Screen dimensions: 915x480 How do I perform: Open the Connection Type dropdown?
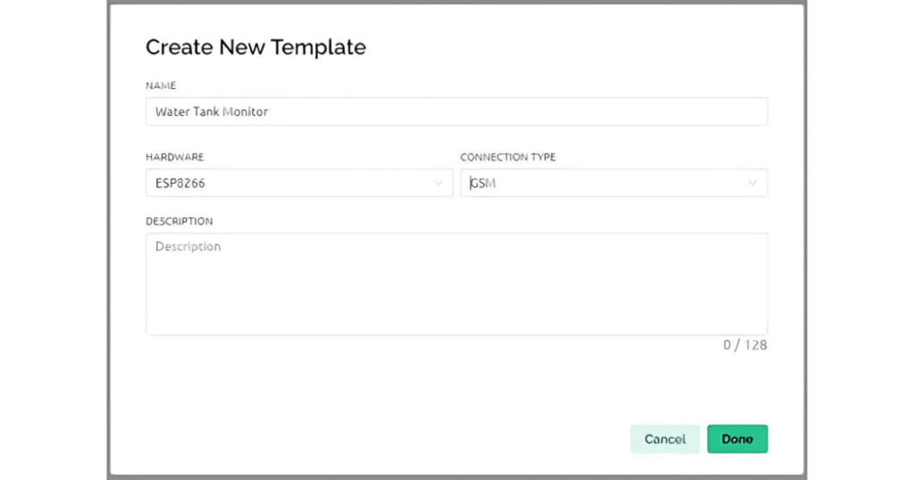[613, 183]
